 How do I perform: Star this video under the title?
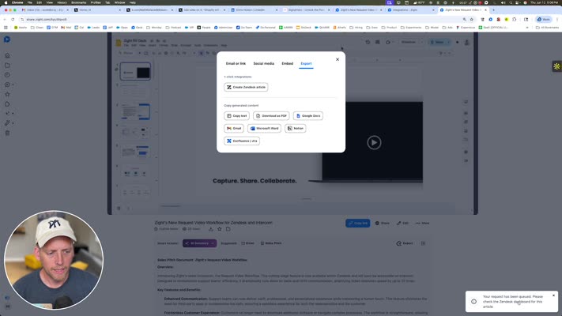point(220,229)
